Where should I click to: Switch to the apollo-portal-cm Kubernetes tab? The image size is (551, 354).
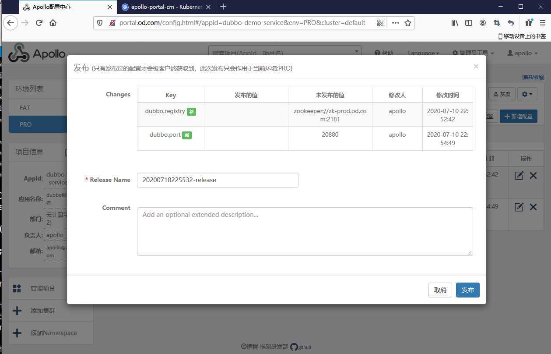click(x=166, y=7)
